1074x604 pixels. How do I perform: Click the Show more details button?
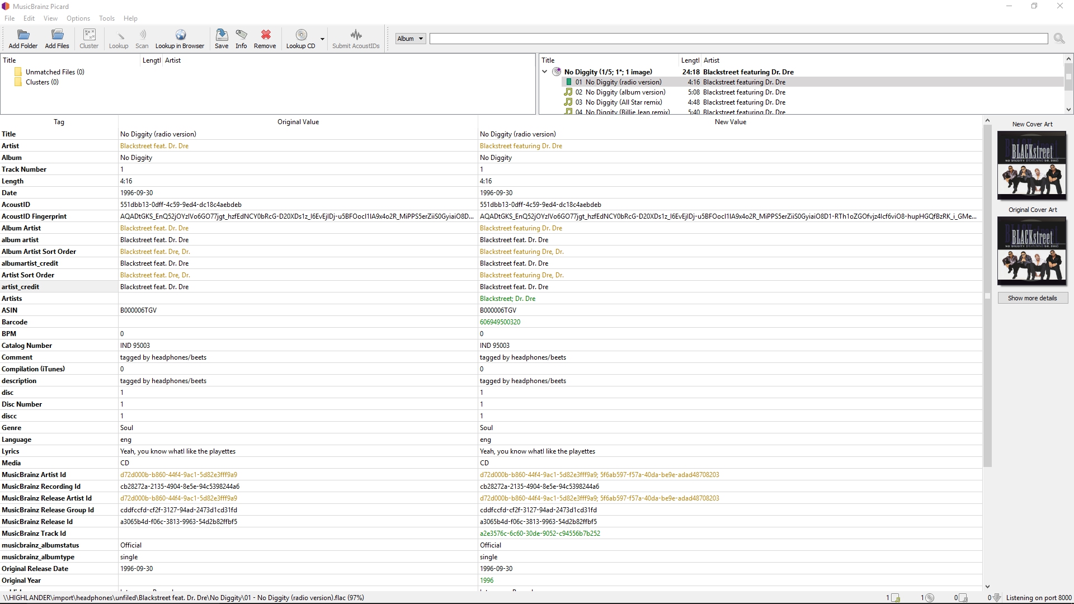(x=1032, y=298)
